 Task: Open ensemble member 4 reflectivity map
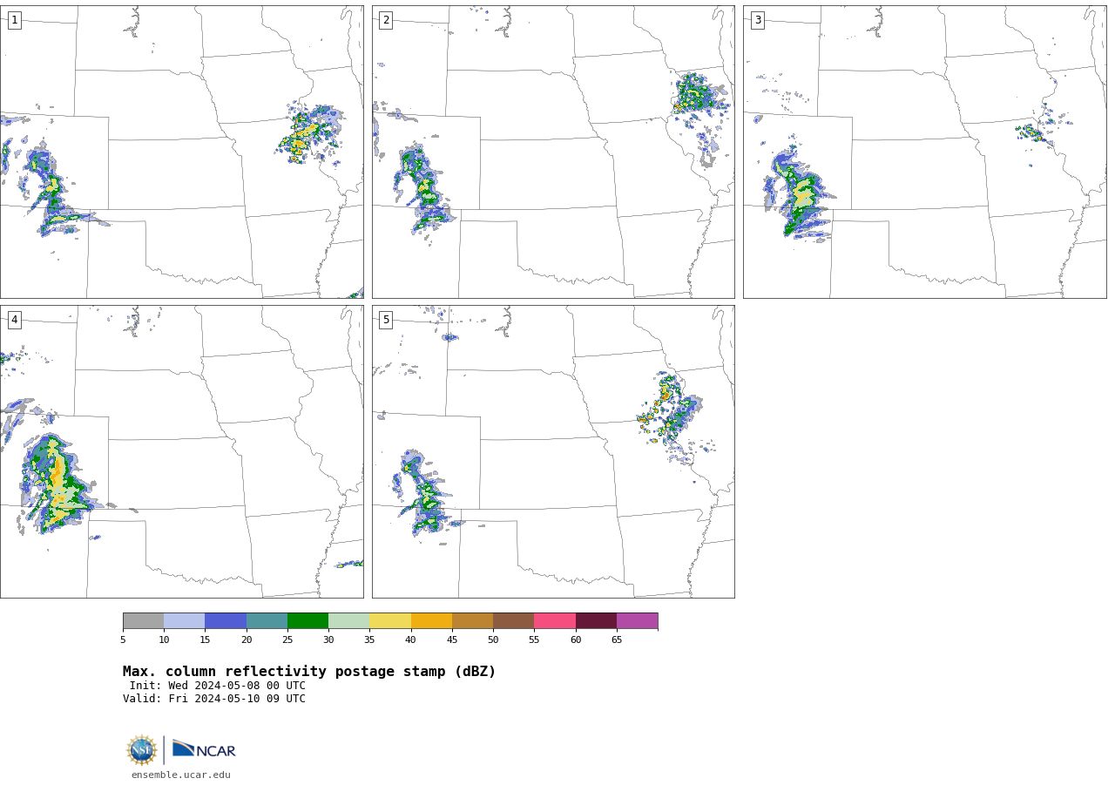click(181, 451)
